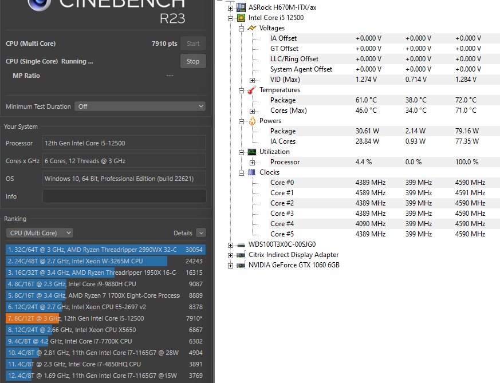Click the OS version field
Screen dimensions: 500x383
[x=124, y=179]
